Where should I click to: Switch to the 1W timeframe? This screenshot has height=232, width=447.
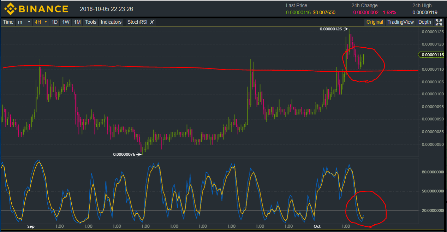coord(66,22)
